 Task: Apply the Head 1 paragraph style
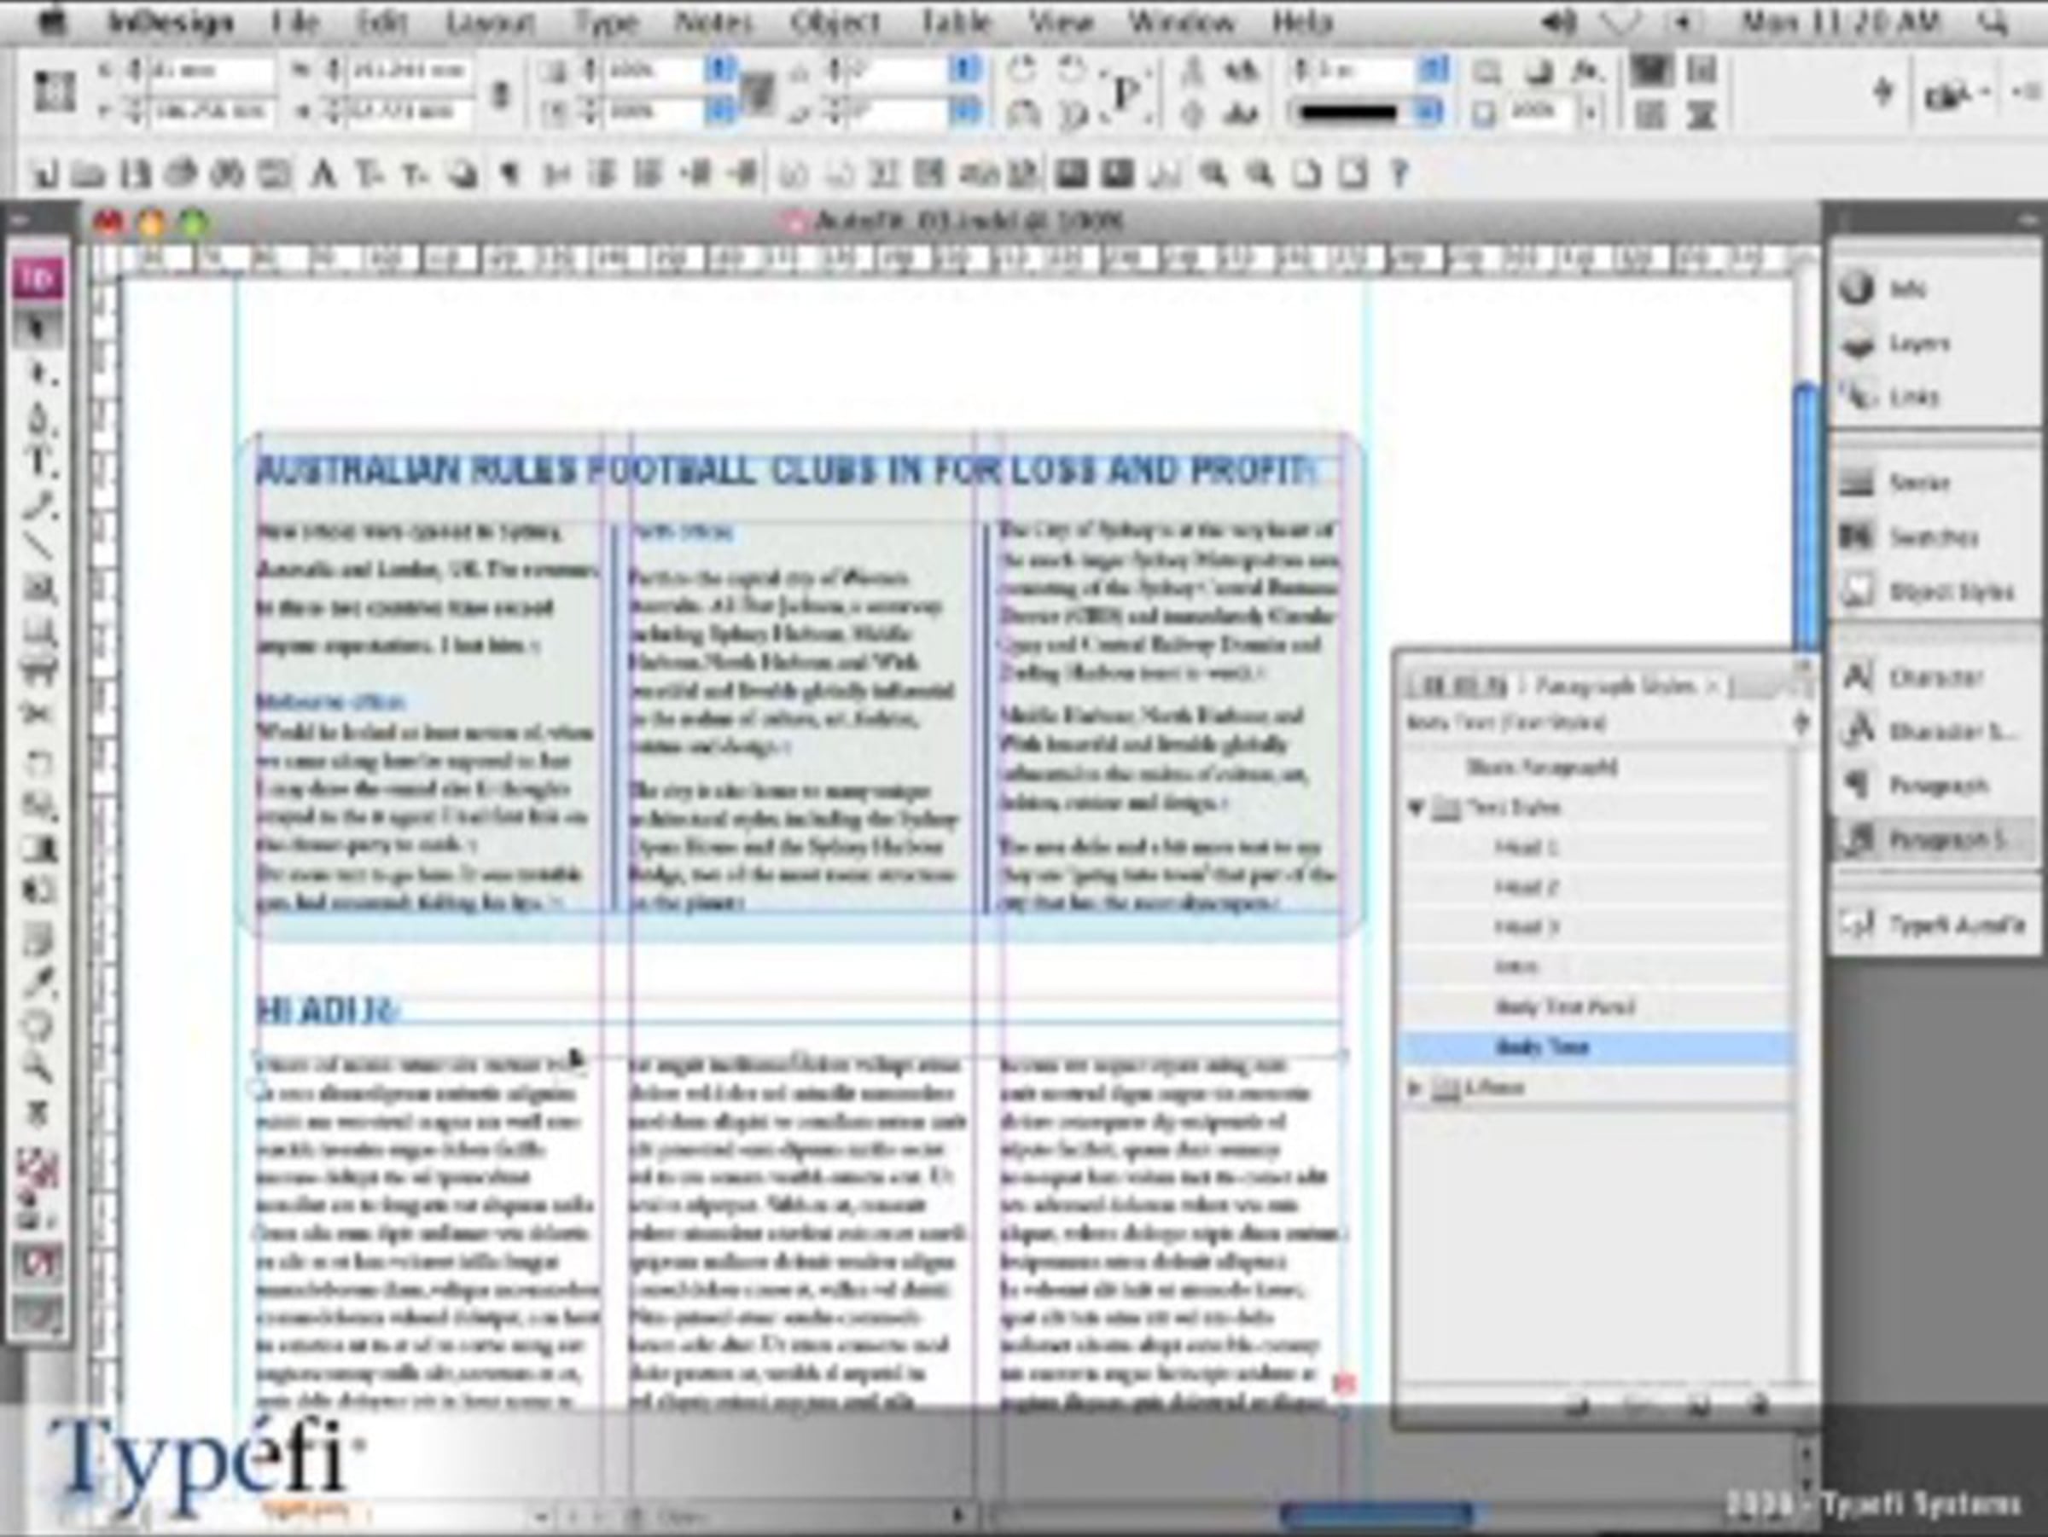(1527, 848)
